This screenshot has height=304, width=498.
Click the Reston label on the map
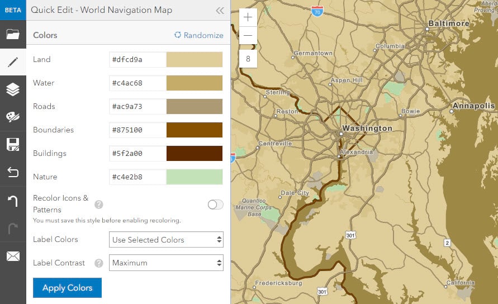point(287,112)
